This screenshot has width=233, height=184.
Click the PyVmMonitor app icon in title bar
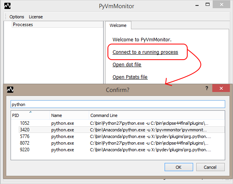click(7, 6)
